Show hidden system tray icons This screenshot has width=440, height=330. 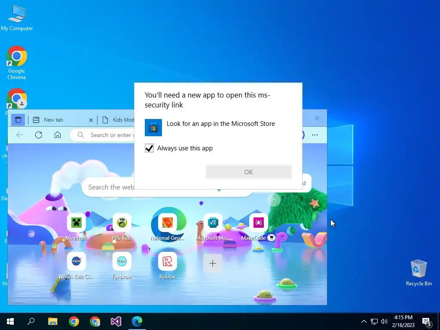point(364,321)
